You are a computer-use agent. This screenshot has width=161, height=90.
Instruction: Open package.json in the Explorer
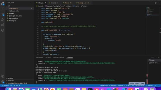tap(14, 18)
